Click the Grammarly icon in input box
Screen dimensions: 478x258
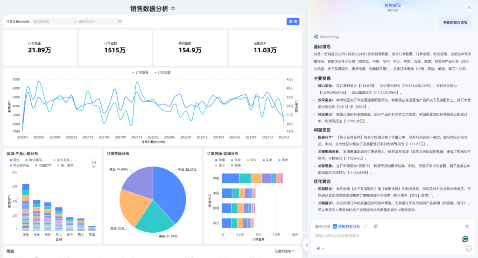tap(465, 239)
